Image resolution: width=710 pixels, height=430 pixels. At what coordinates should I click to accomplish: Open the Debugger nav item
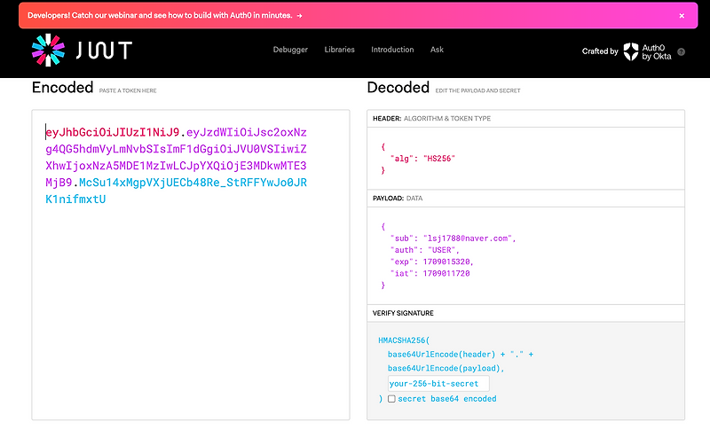pos(290,50)
